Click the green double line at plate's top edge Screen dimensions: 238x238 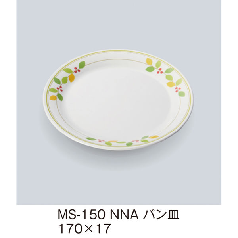coord(118,51)
